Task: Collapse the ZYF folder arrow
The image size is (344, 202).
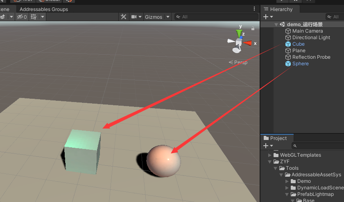Action: click(x=269, y=162)
